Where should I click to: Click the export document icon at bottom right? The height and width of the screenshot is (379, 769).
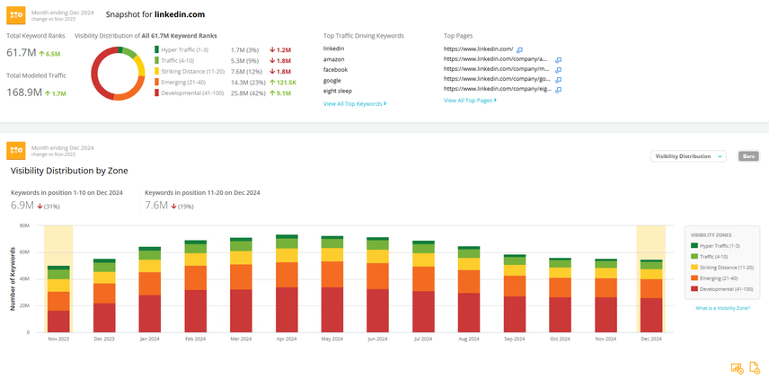pyautogui.click(x=755, y=367)
